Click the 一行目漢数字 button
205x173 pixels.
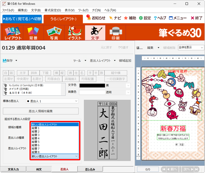pos(116,79)
